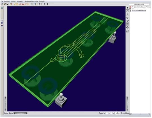Click the 45.0 zoom value field
Image resolution: width=152 pixels, height=118 pixels.
pyautogui.click(x=117, y=113)
